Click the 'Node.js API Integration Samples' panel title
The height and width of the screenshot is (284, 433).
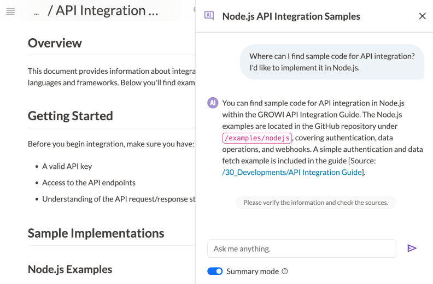pos(291,16)
